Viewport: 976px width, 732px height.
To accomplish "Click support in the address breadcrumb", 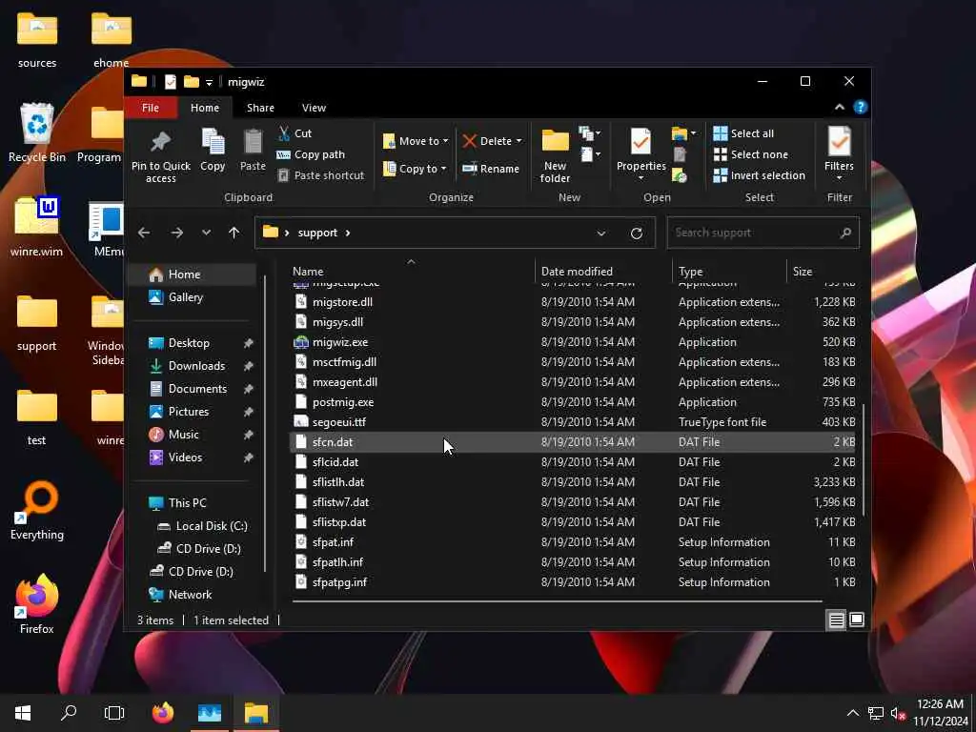I will pos(317,233).
